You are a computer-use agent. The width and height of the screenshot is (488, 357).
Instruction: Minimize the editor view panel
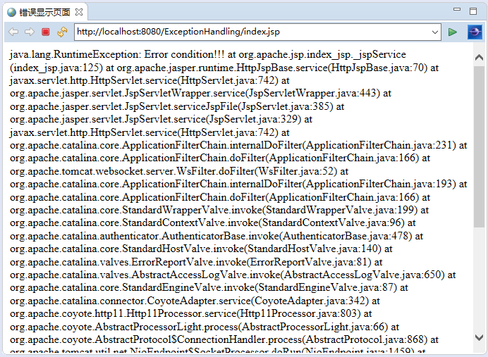coord(457,9)
